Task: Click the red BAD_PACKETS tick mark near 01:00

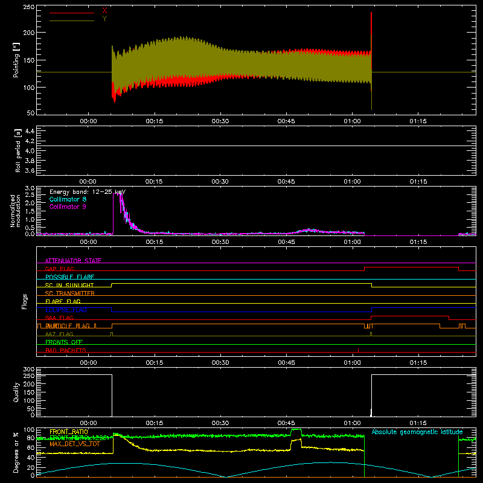Action: tap(358, 350)
